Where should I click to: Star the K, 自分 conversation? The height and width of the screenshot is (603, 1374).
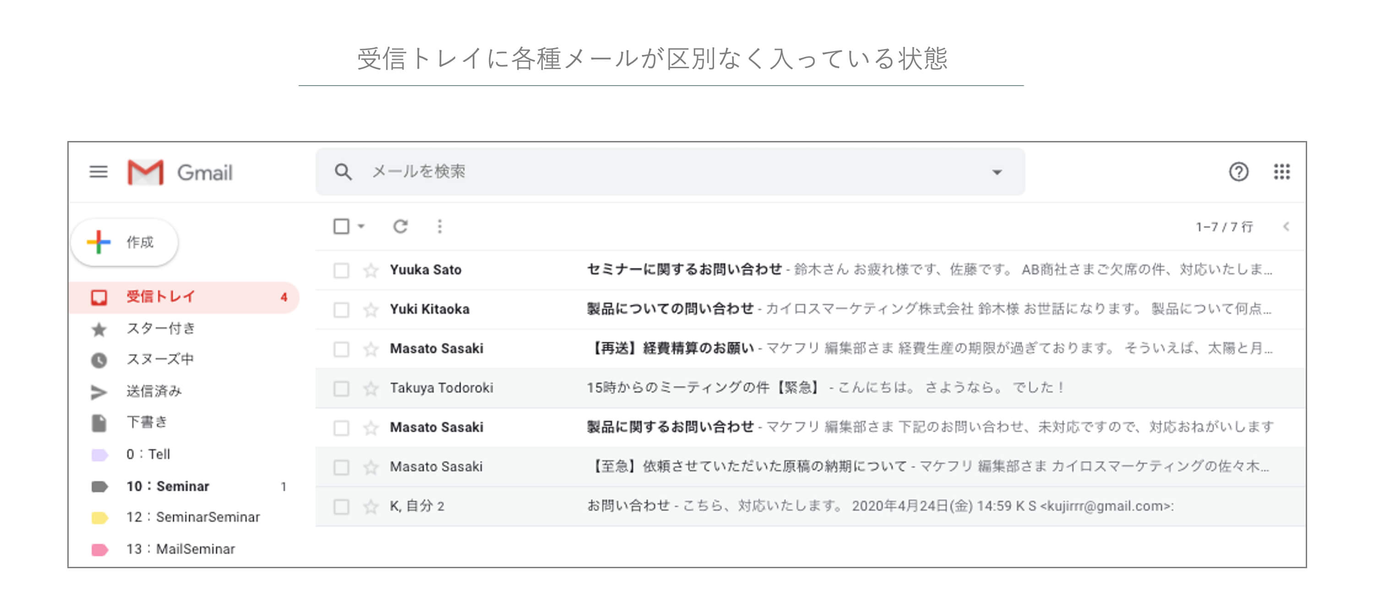pyautogui.click(x=371, y=506)
